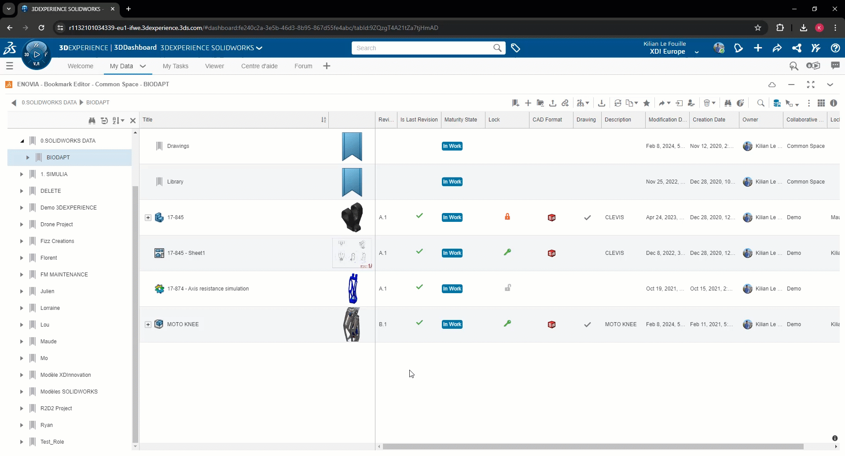Open the widget menu chevron in ENOVIA header
Screen dimensions: 845x456
pyautogui.click(x=830, y=85)
